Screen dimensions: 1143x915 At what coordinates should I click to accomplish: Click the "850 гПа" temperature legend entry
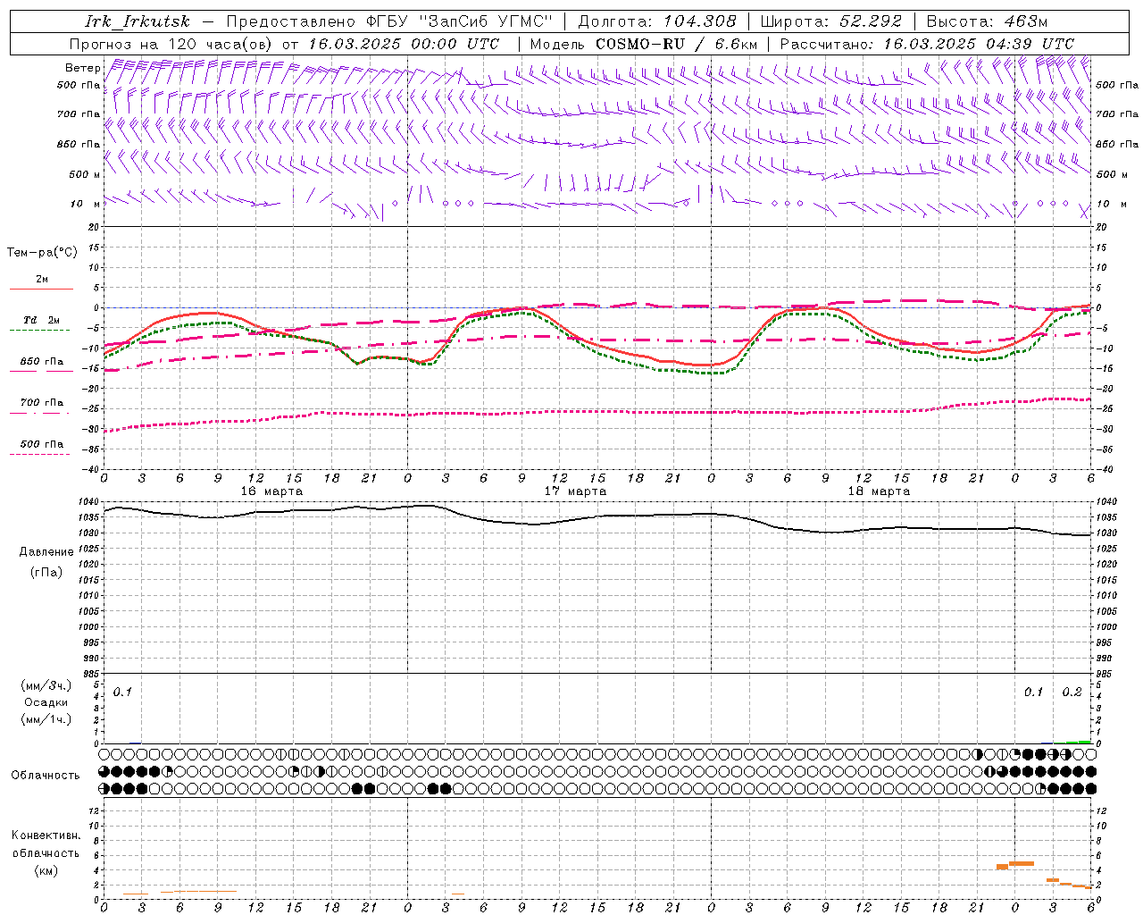pyautogui.click(x=42, y=362)
